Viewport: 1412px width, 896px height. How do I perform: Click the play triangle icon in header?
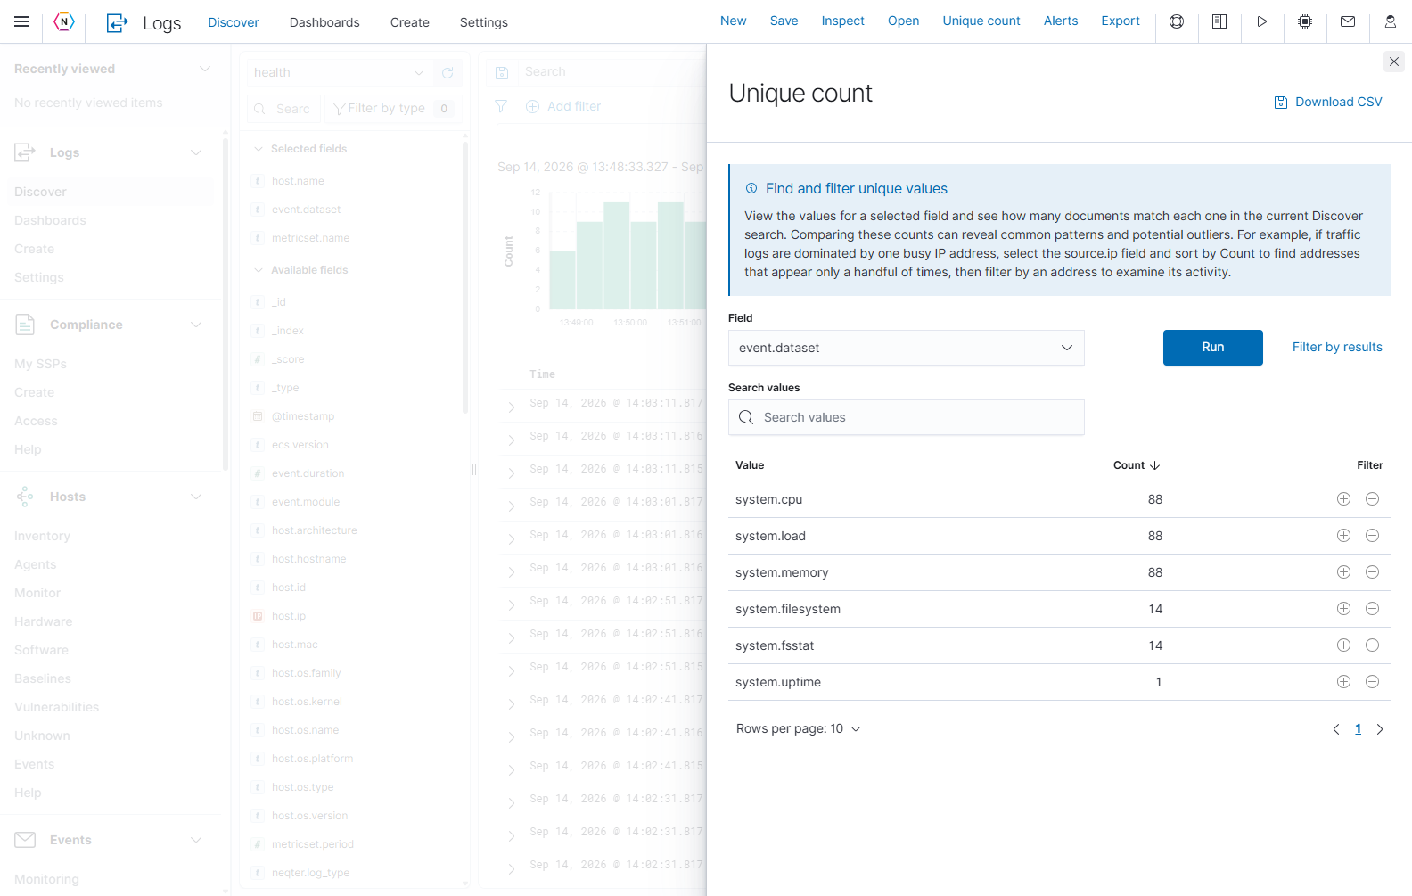pos(1262,21)
